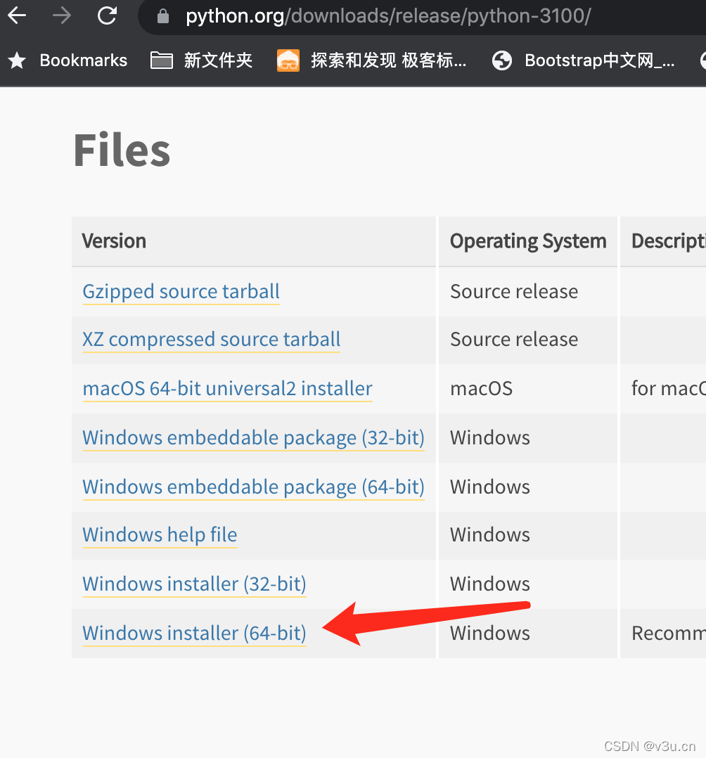Open the Bookmarks star item
Viewport: 706px width, 758px height.
tap(68, 60)
